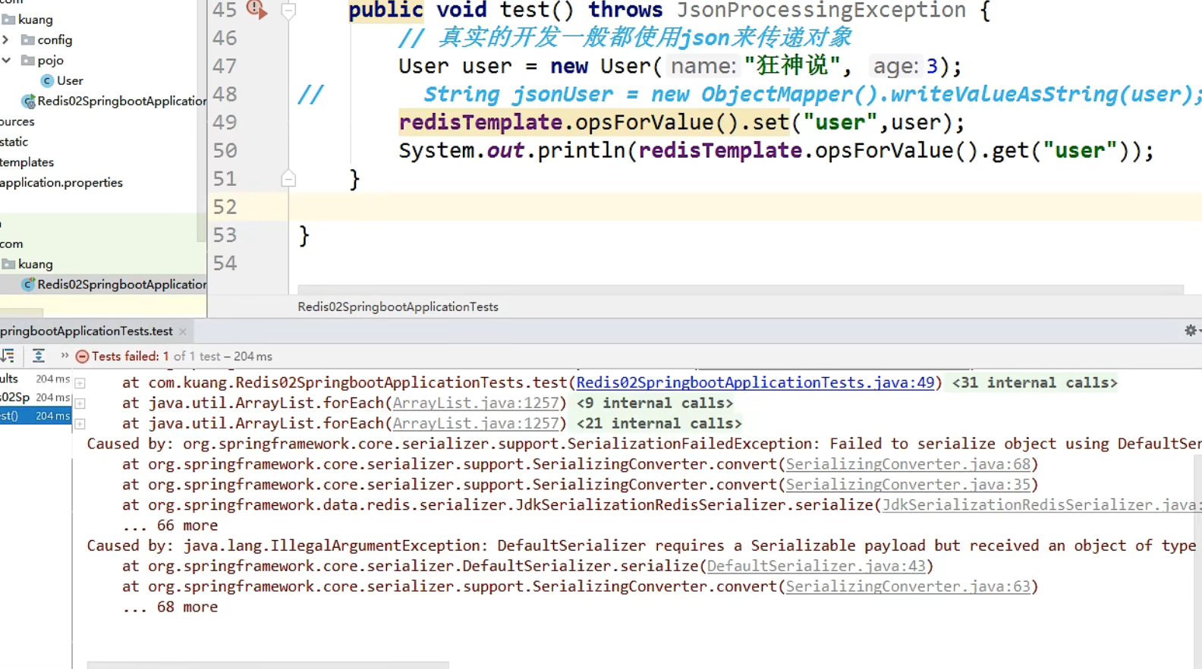Open the JdkSerializationRedisSerializer.java link
The image size is (1202, 669).
point(1041,504)
